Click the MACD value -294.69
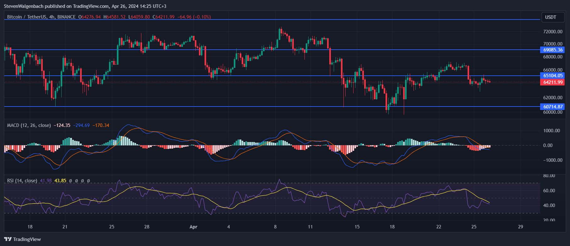Screen dimensions: 570x246 tap(81, 125)
